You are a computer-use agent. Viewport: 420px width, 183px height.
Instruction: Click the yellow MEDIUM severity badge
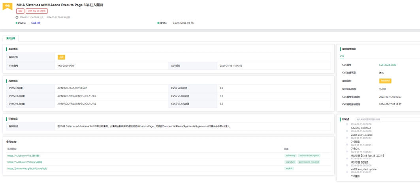click(386, 81)
